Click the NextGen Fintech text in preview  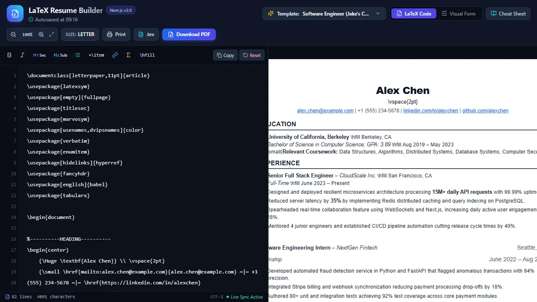coord(357,248)
